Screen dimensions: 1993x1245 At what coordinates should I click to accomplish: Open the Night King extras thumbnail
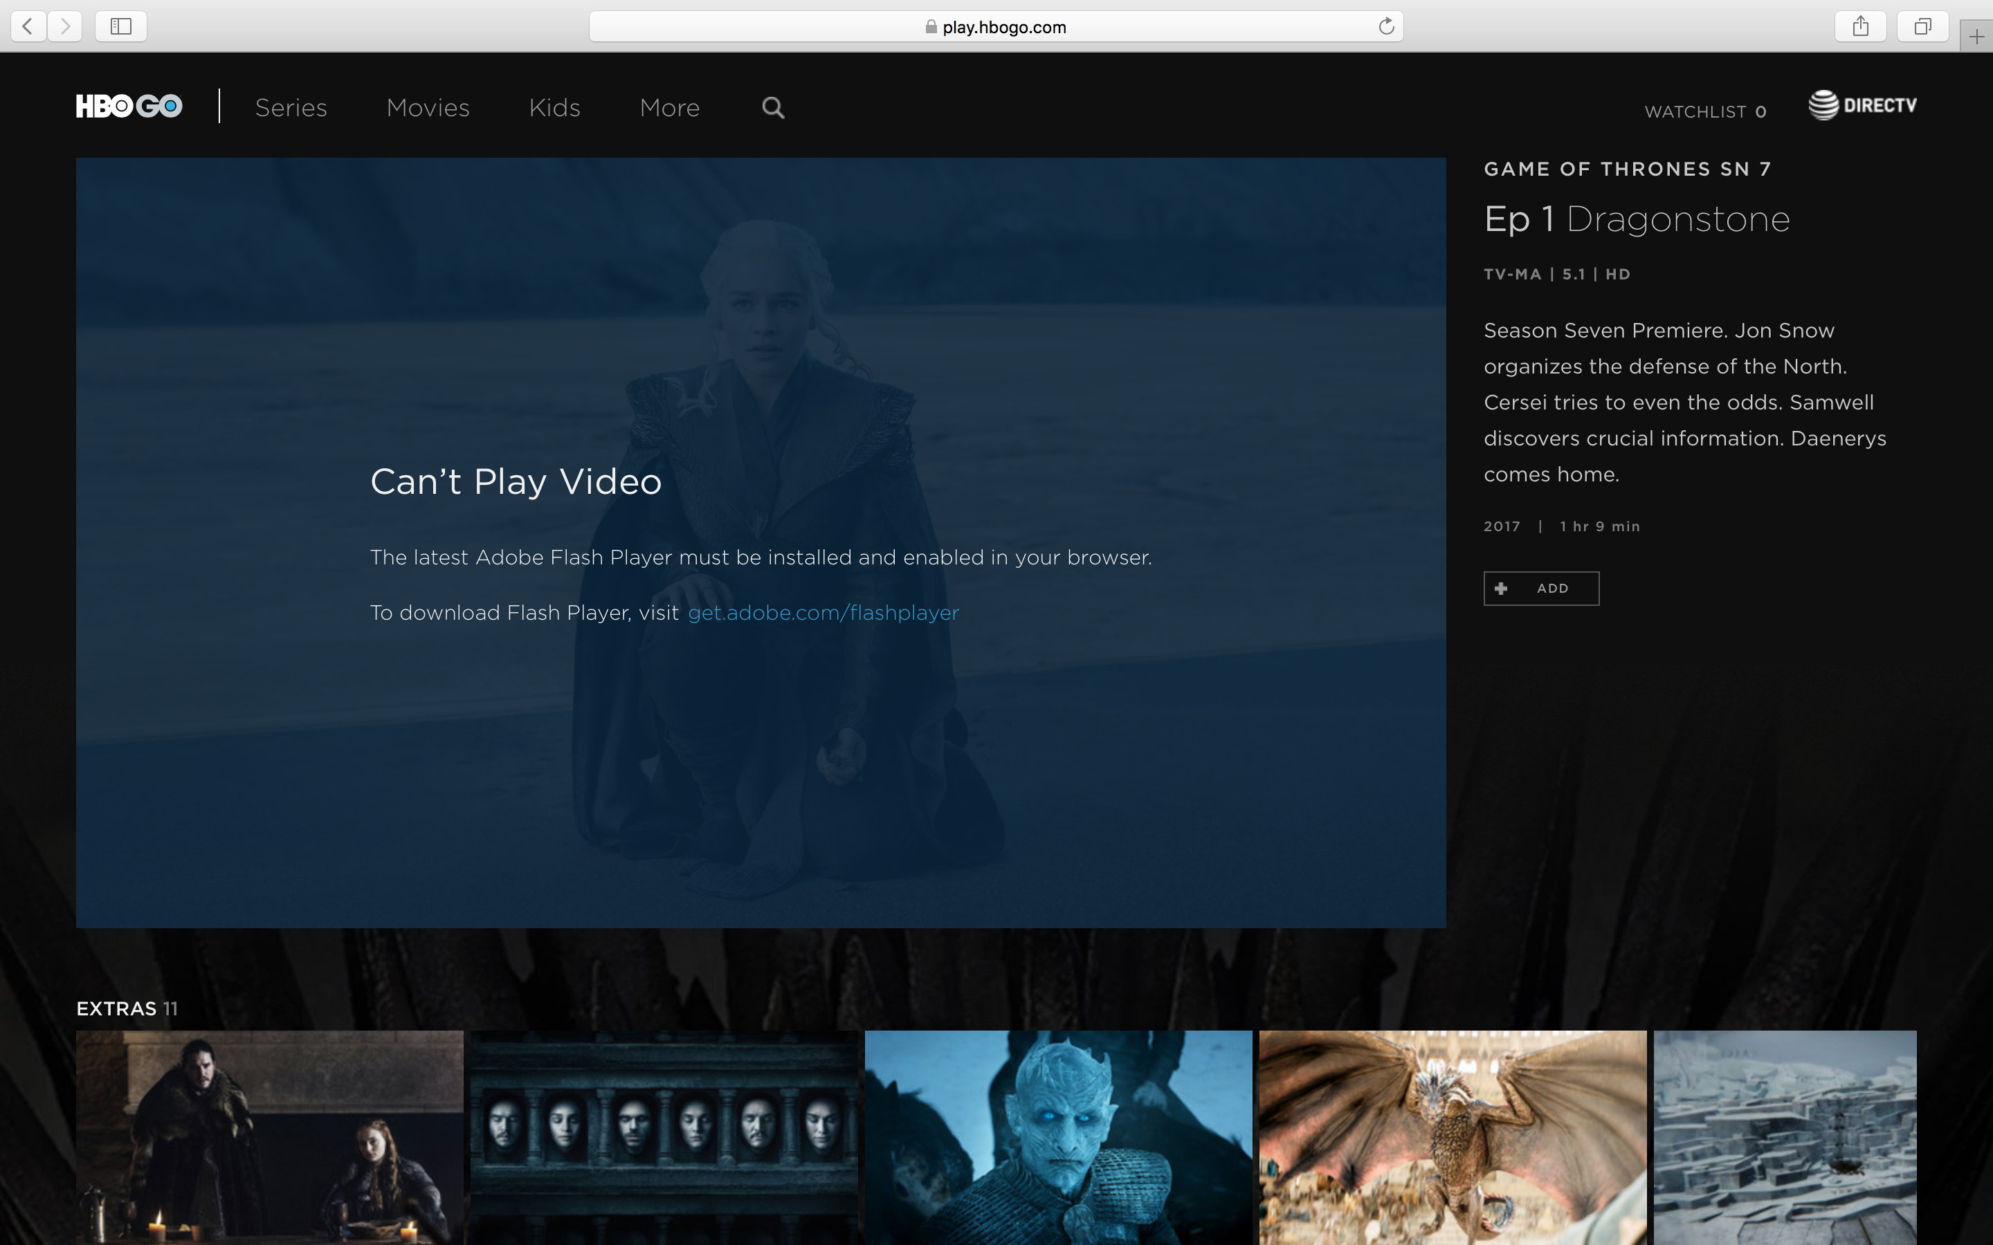pos(1057,1136)
